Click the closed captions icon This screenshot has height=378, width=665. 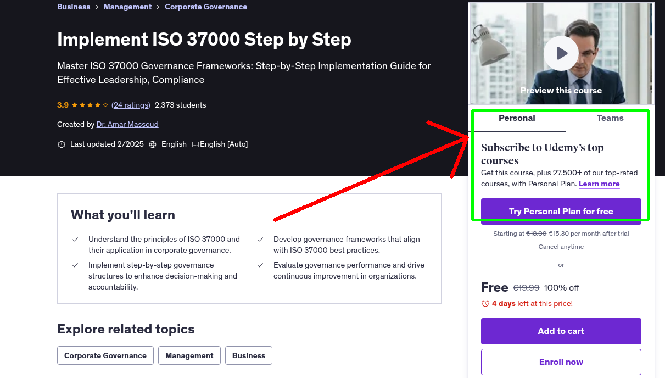pyautogui.click(x=195, y=144)
